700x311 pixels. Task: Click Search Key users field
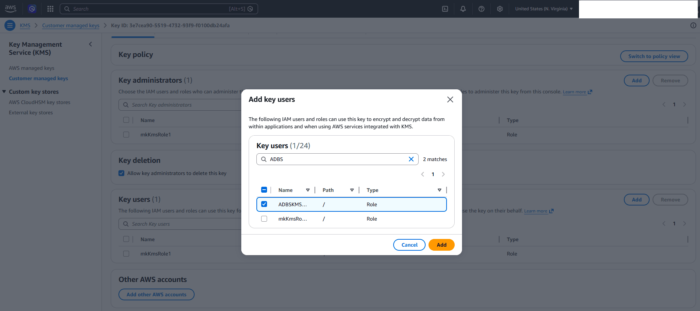180,224
